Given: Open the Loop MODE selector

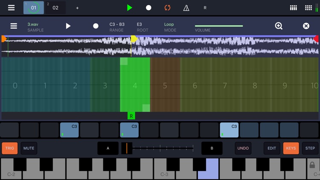Looking at the screenshot, I should (170, 27).
